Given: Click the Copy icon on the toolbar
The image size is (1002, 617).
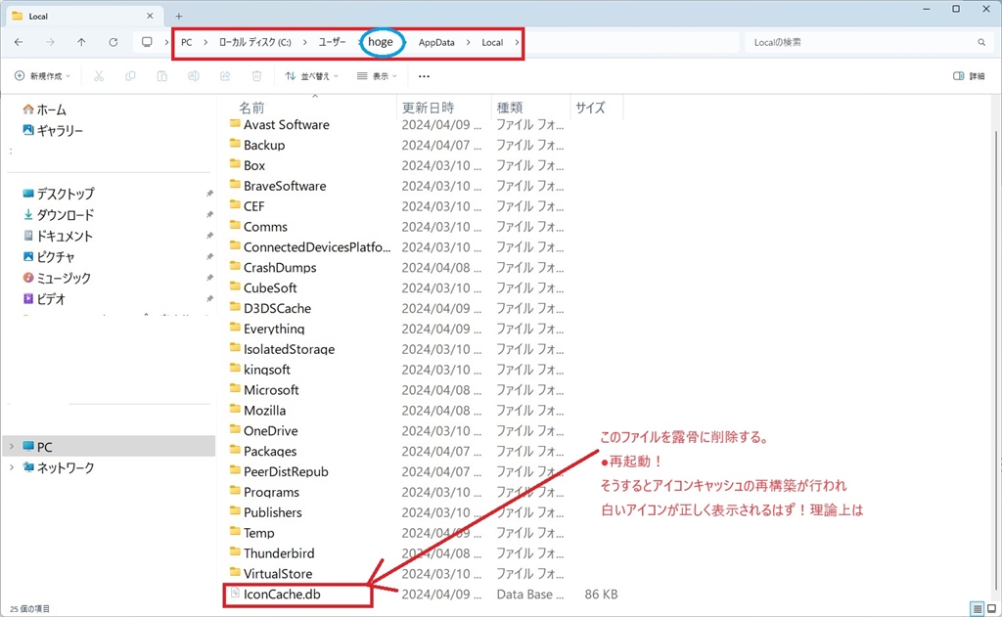Looking at the screenshot, I should coord(130,75).
